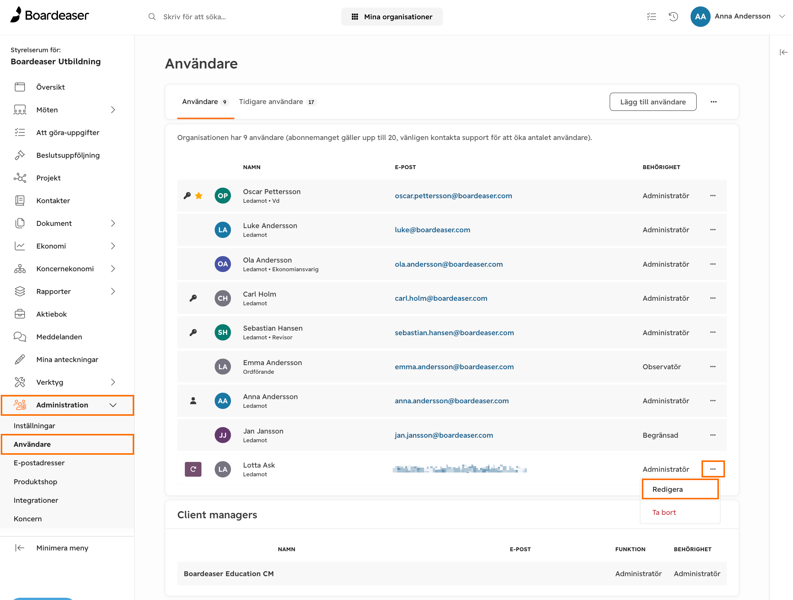
Task: Collapse the right side panel arrow
Action: click(x=784, y=52)
